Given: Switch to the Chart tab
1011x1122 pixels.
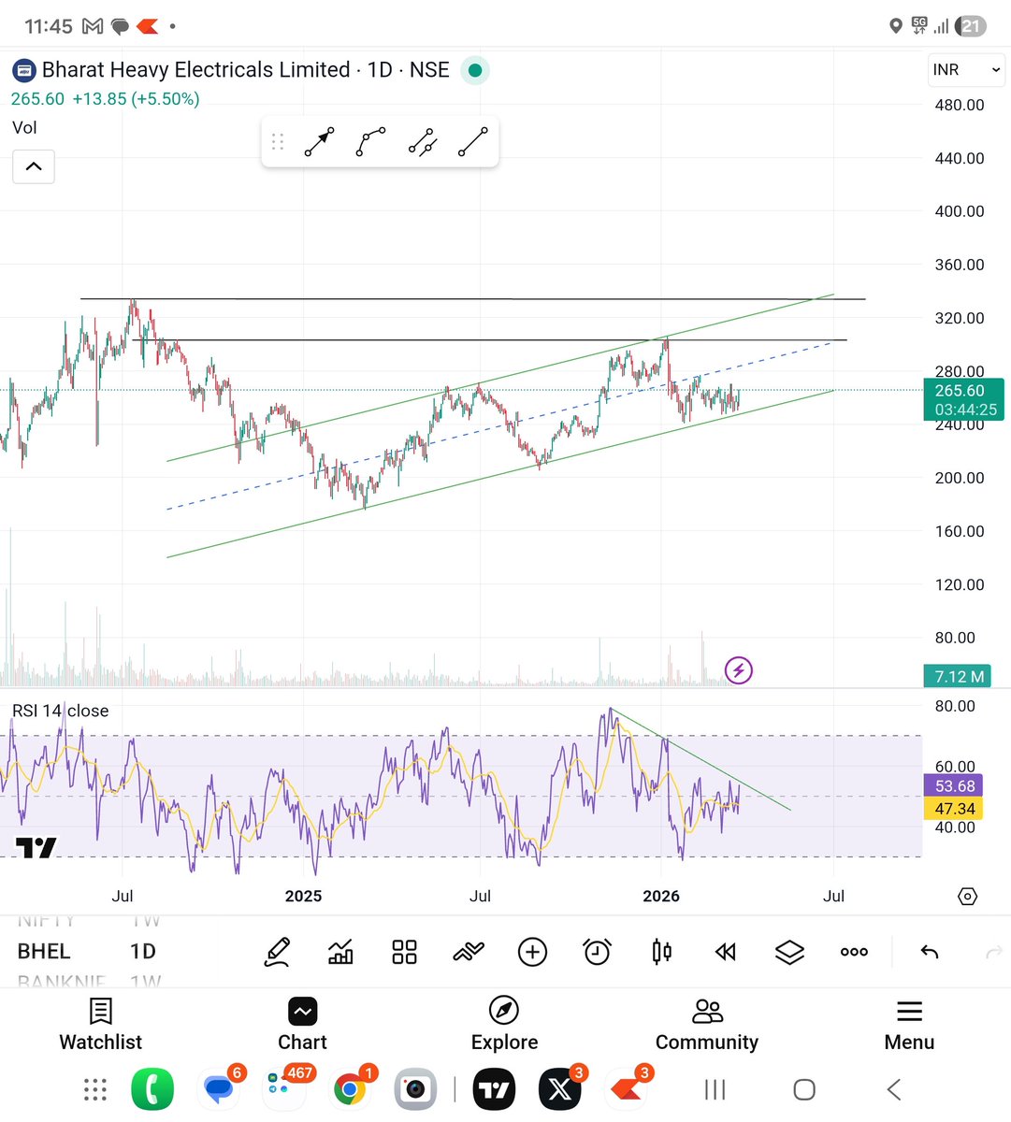Looking at the screenshot, I should click(302, 1025).
